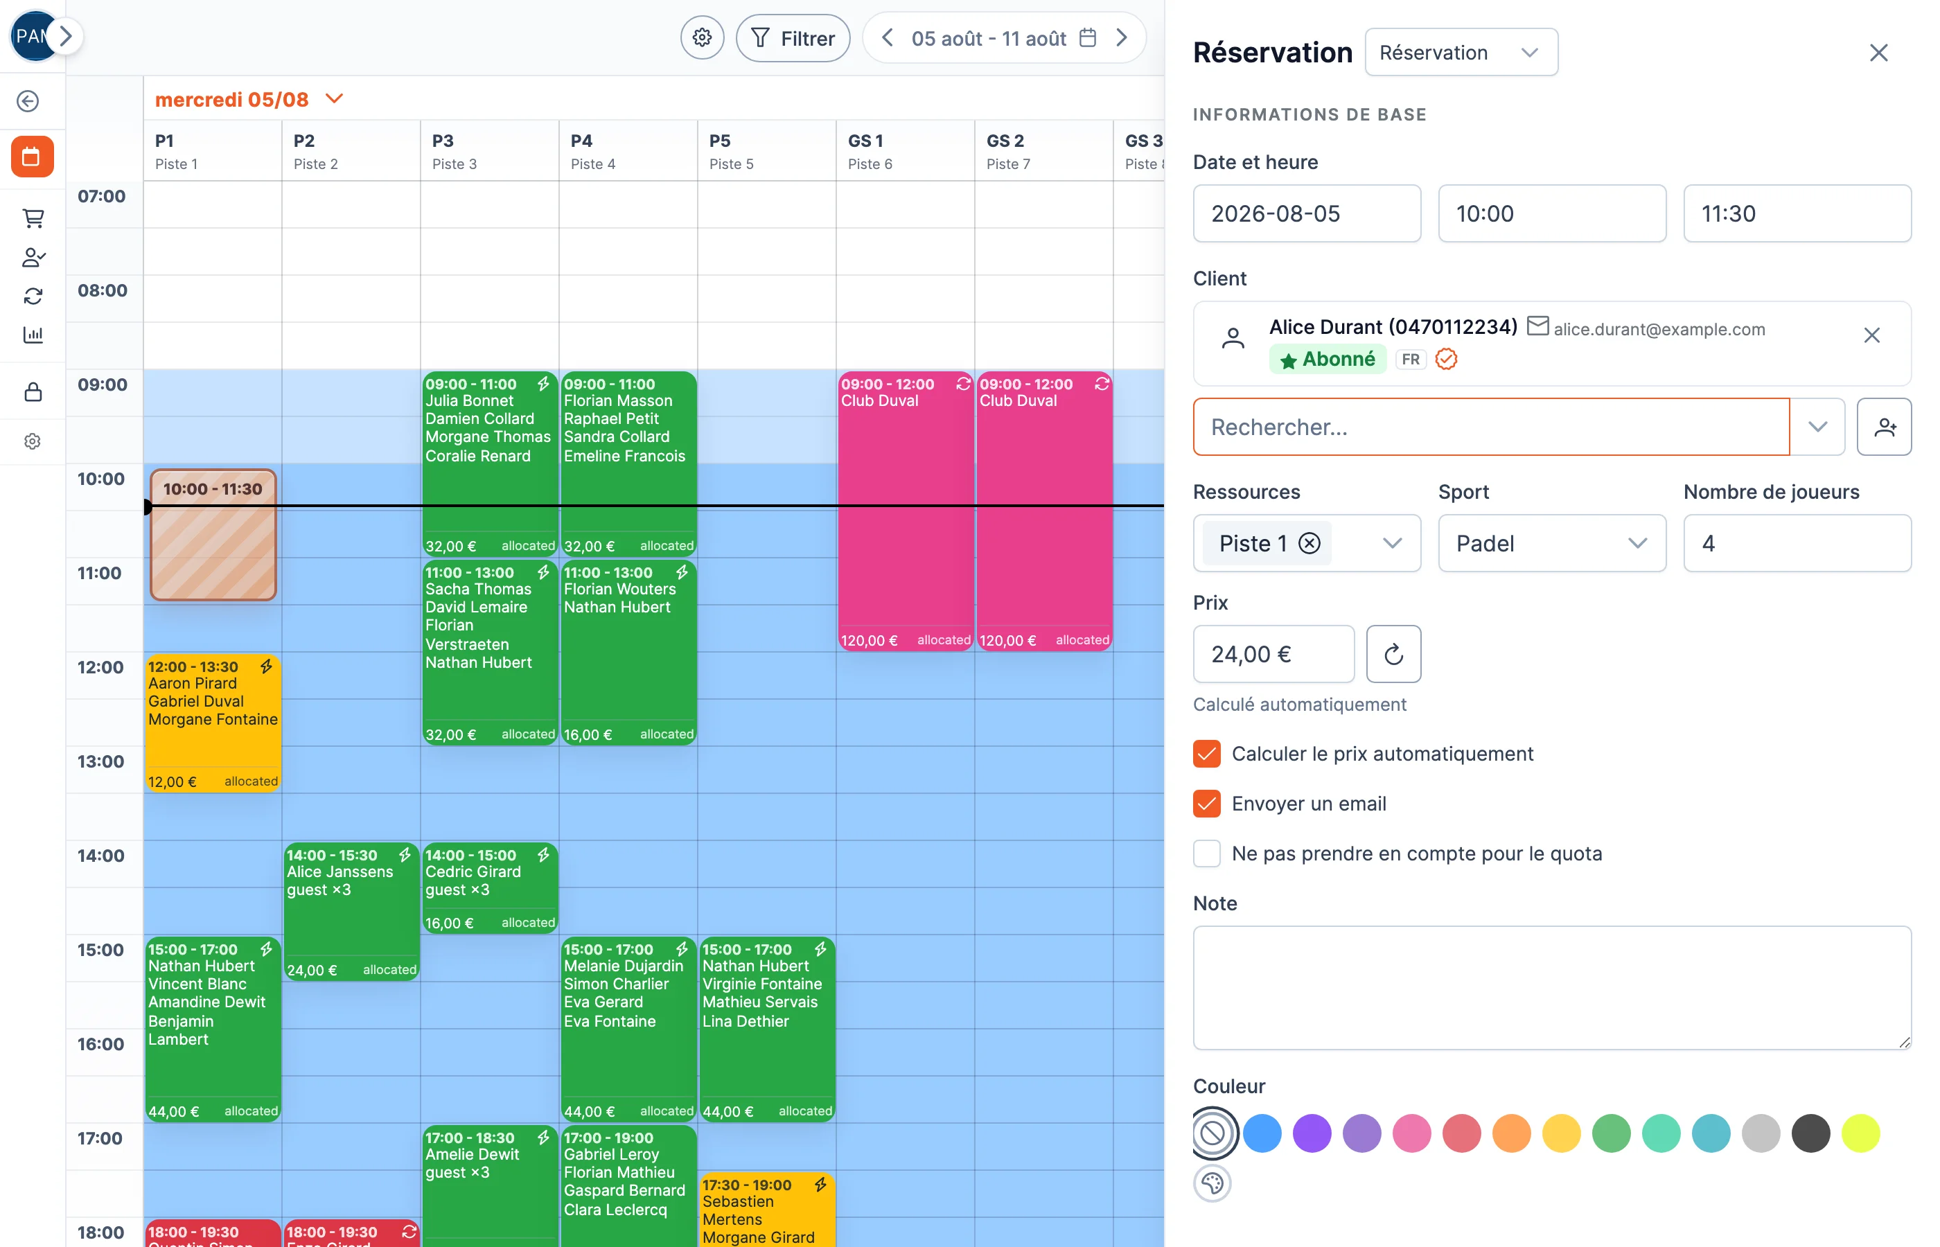The width and height of the screenshot is (1940, 1247).
Task: Click recurring icon on GS 2 Club Duval
Action: point(1101,384)
